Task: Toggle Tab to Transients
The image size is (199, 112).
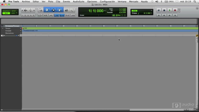Action: (46, 15)
